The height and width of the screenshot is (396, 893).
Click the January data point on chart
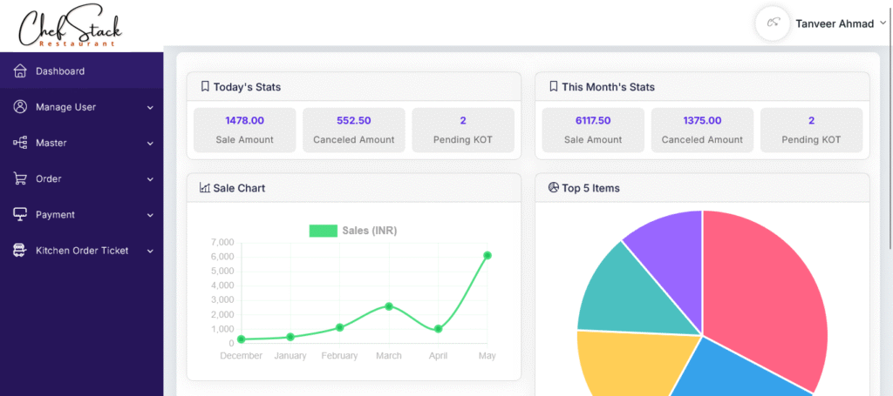coord(290,337)
